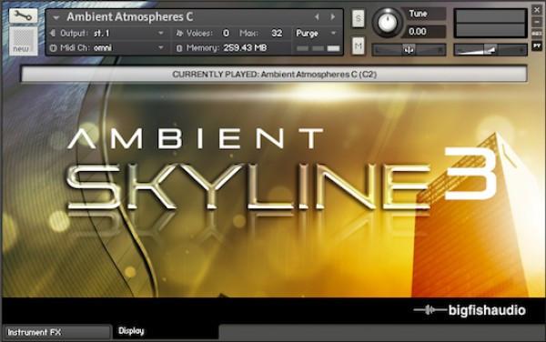This screenshot has height=342, width=546.
Task: Expand the instrument header collapse triangle
Action: 56,17
